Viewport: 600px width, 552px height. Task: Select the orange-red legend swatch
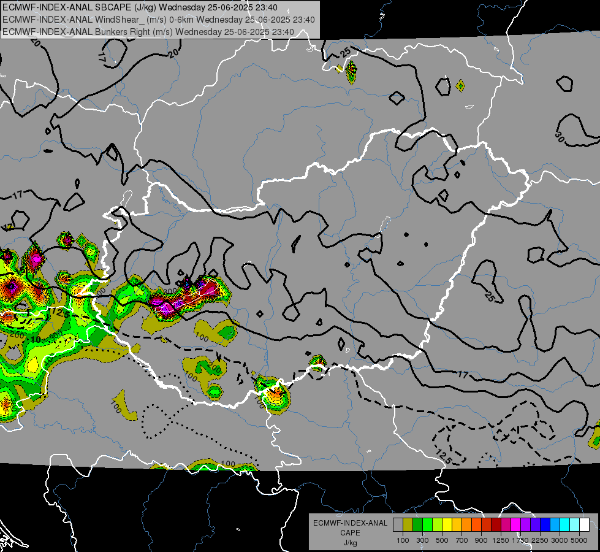476,524
